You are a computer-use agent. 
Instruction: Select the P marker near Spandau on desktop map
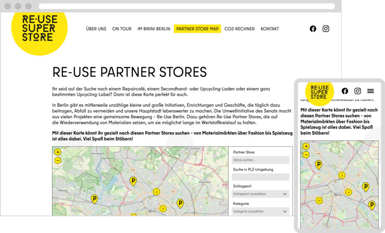94,198
